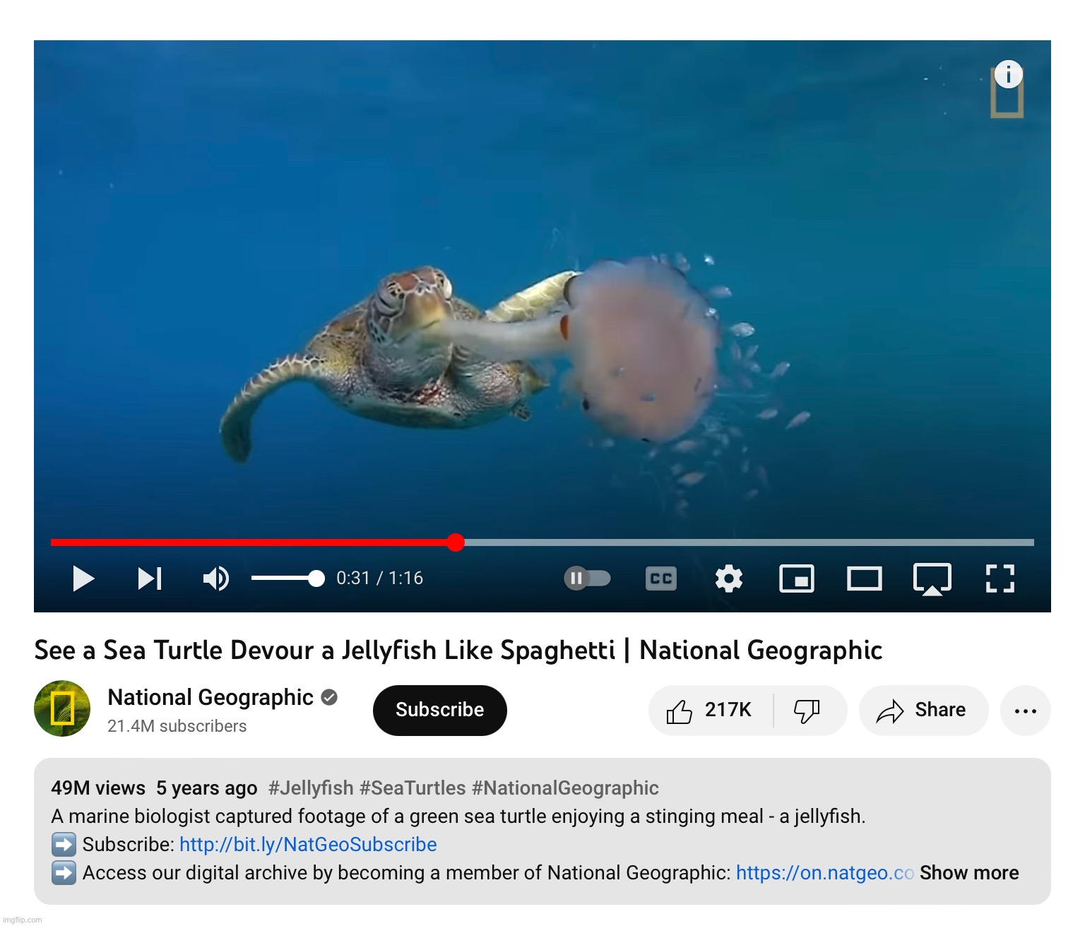Switch to theater mode
Viewport: 1085px width, 926px height.
pyautogui.click(x=865, y=578)
